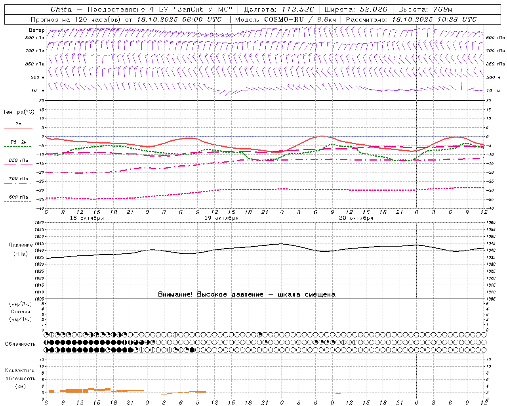Click the Широта: 52.026 value
The height and width of the screenshot is (406, 507).
click(x=356, y=10)
